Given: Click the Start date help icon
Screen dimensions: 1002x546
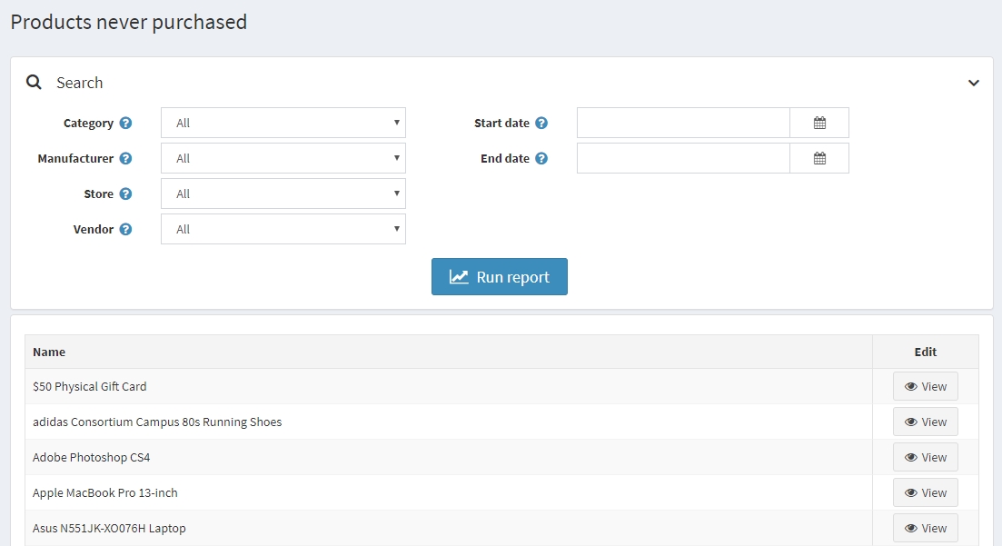Looking at the screenshot, I should click(x=541, y=124).
